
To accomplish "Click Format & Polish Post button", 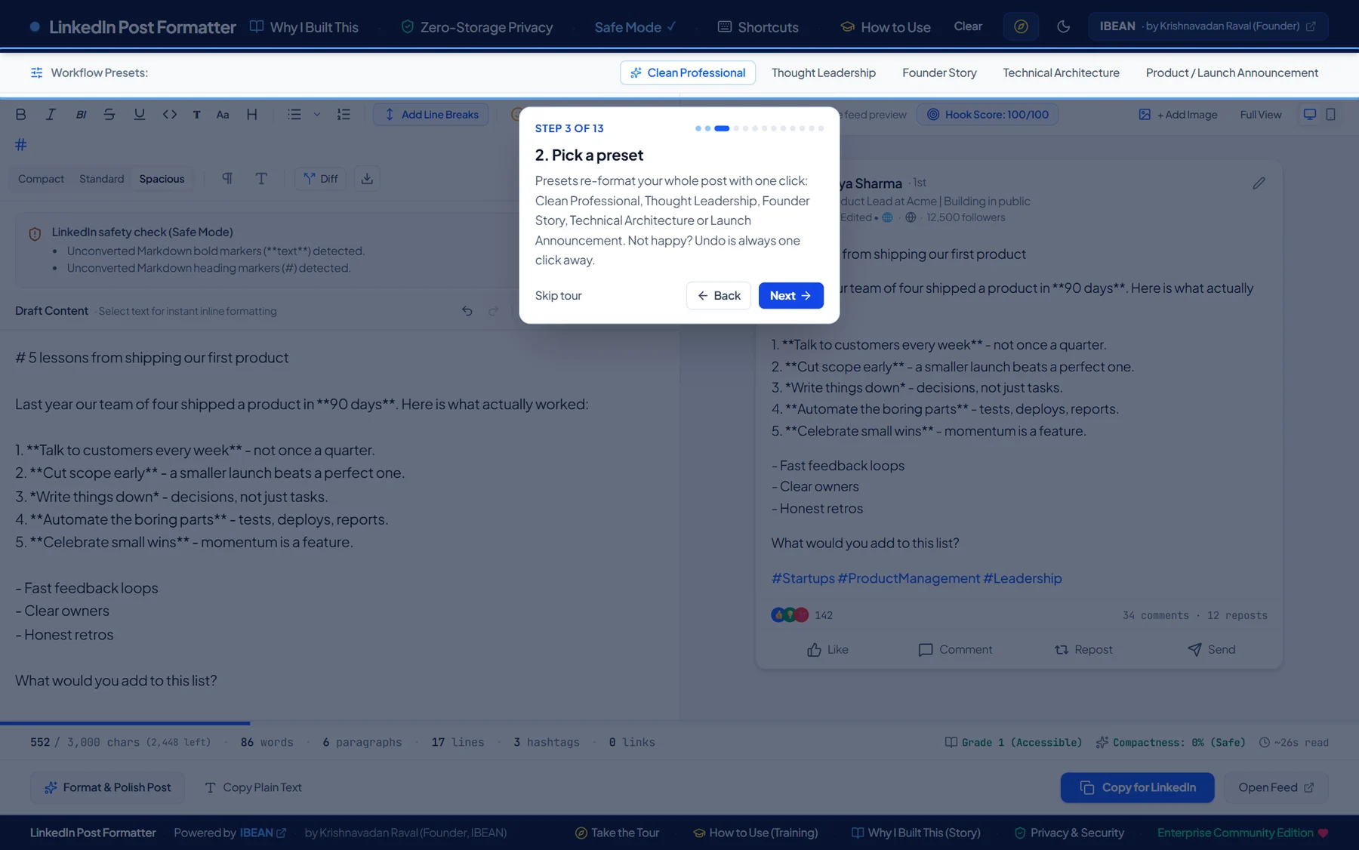I will (x=108, y=787).
